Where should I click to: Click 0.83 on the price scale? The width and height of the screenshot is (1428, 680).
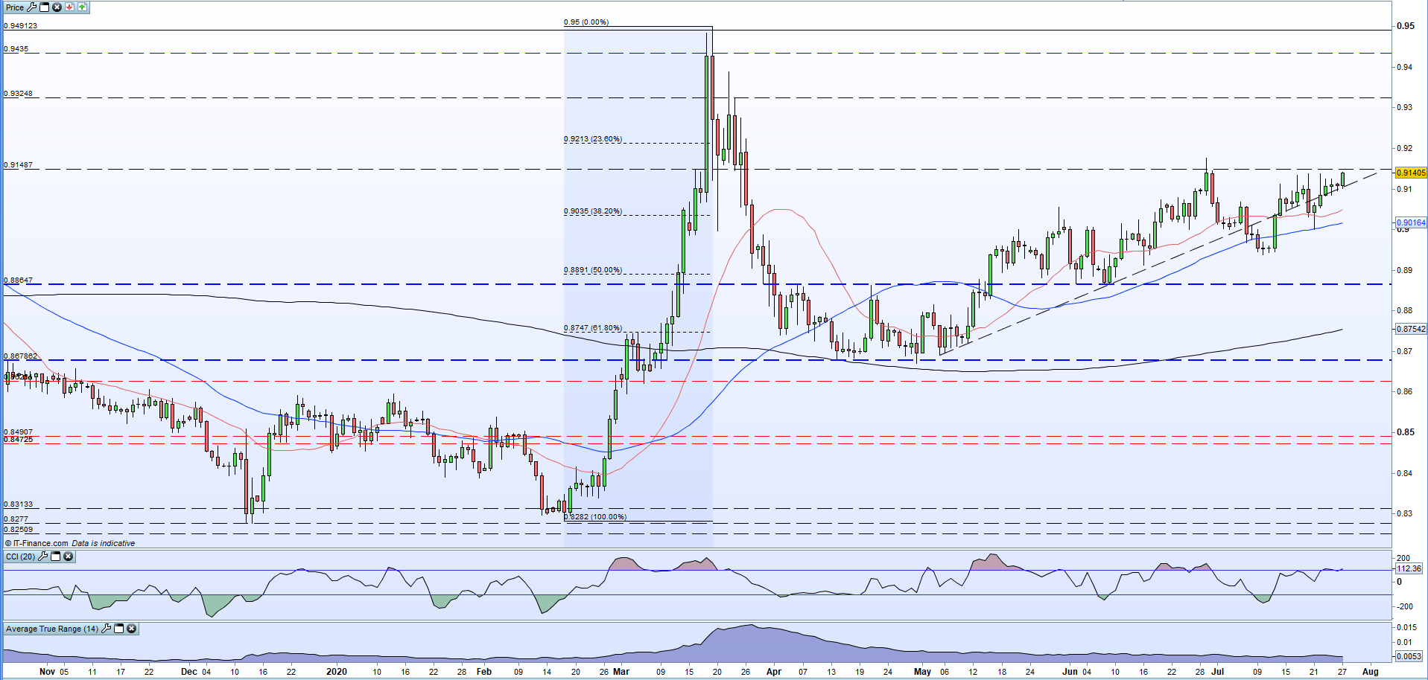(x=1404, y=514)
